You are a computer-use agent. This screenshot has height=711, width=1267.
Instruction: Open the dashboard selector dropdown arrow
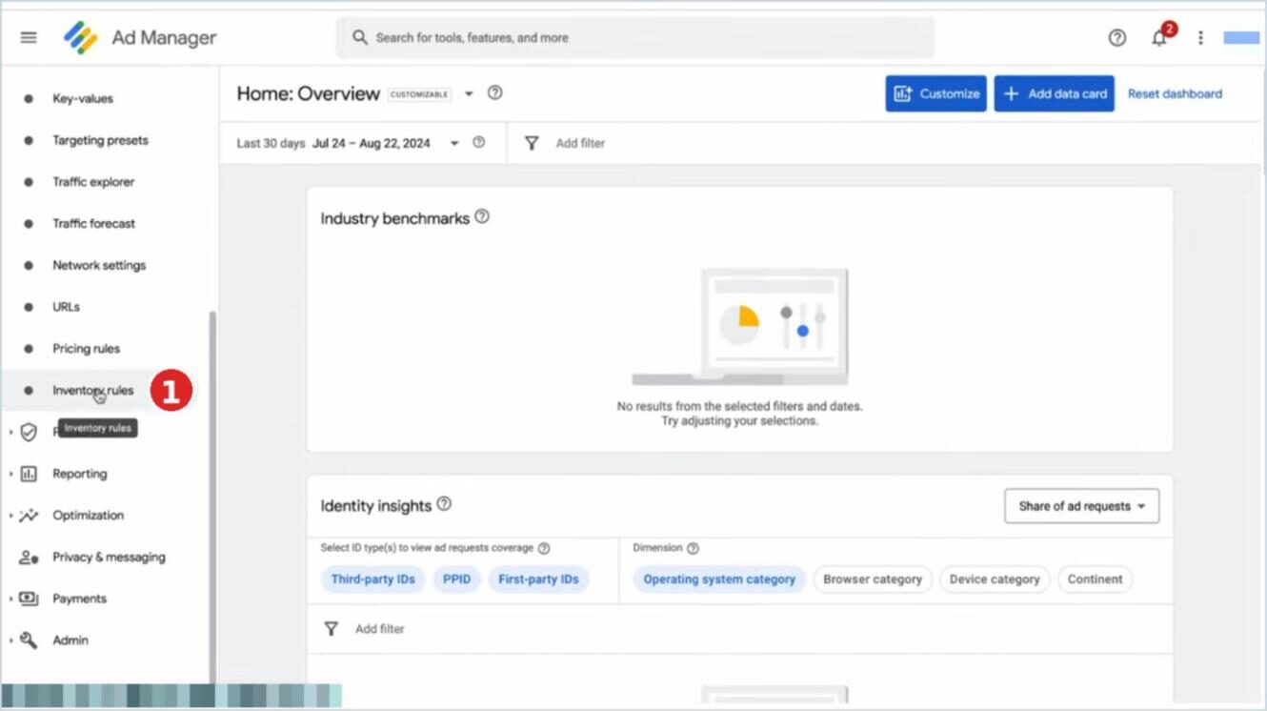click(x=469, y=94)
